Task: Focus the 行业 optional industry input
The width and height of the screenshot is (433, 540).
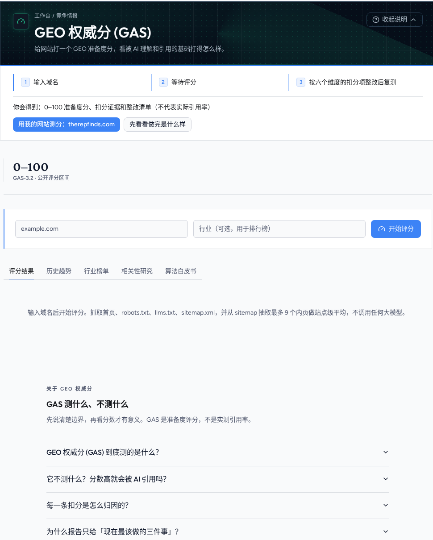Action: (x=279, y=229)
